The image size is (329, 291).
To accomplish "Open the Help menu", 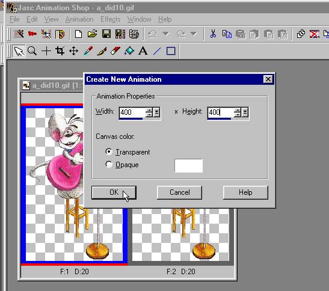I will click(165, 19).
